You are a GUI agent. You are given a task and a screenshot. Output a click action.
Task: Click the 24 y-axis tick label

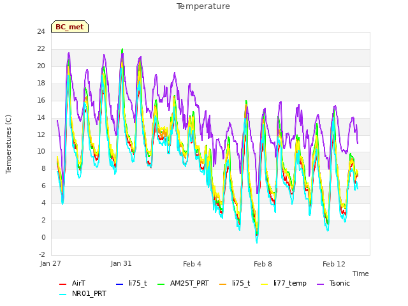tap(41, 32)
